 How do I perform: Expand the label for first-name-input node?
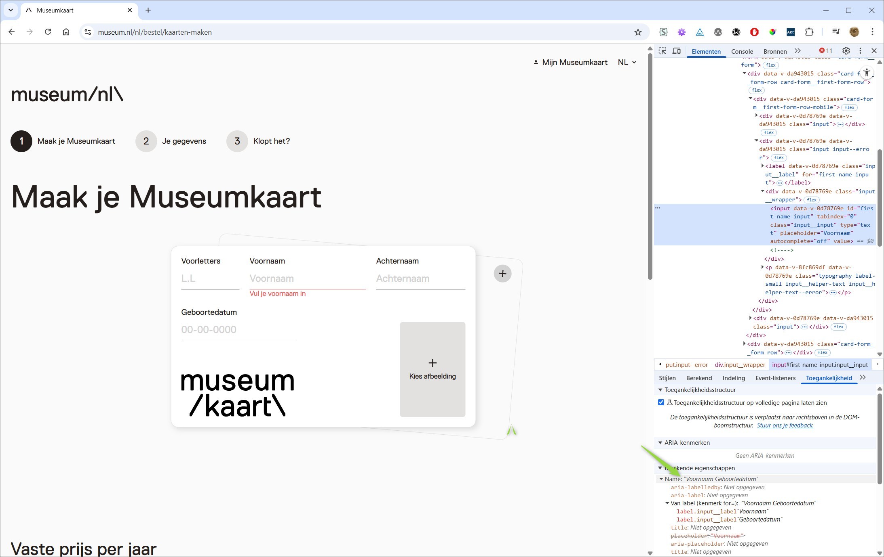tap(762, 166)
